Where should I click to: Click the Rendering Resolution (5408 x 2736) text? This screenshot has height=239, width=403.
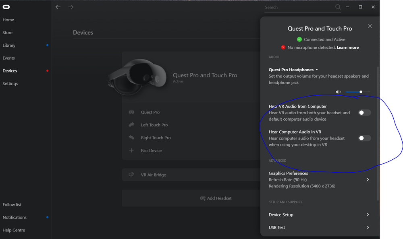click(x=302, y=186)
